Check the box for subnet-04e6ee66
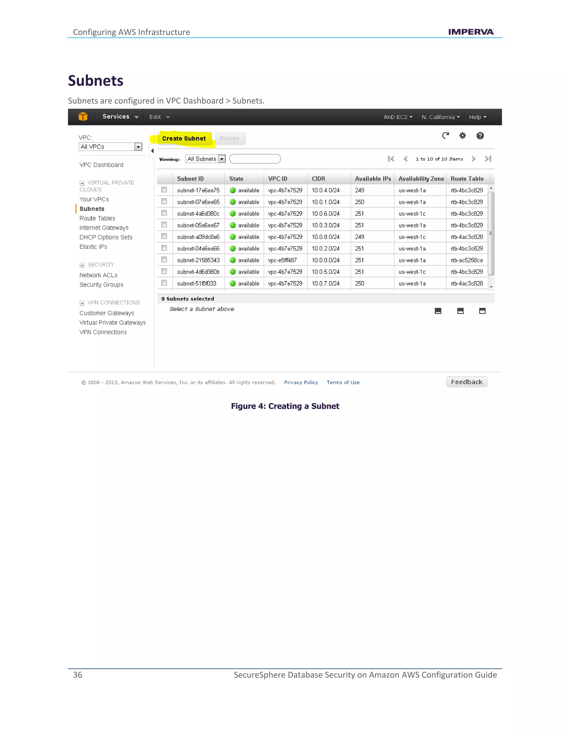The image size is (565, 731). coord(164,248)
